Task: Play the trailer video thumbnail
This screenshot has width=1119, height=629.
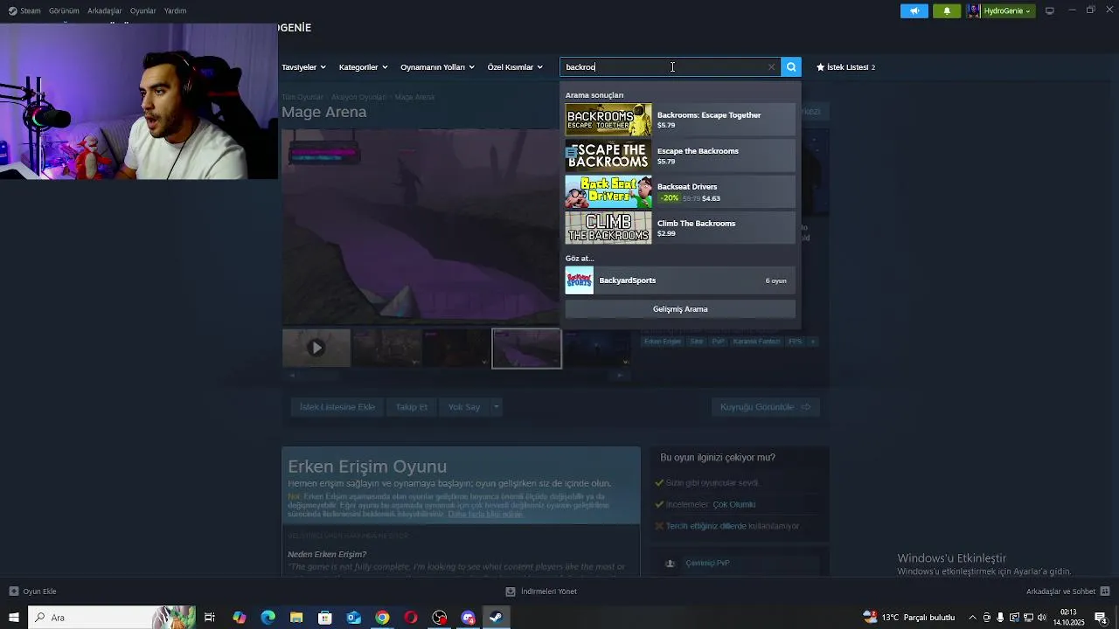Action: pyautogui.click(x=316, y=348)
